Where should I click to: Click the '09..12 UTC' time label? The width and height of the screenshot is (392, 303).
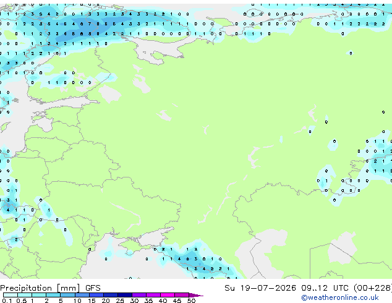[x=325, y=288]
